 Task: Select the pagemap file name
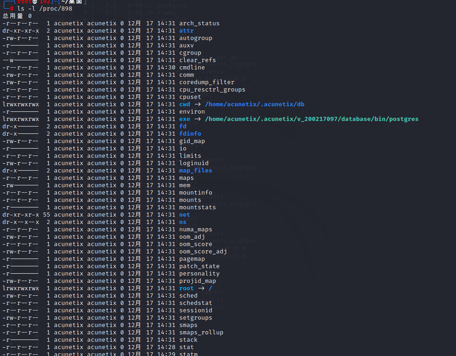192,259
